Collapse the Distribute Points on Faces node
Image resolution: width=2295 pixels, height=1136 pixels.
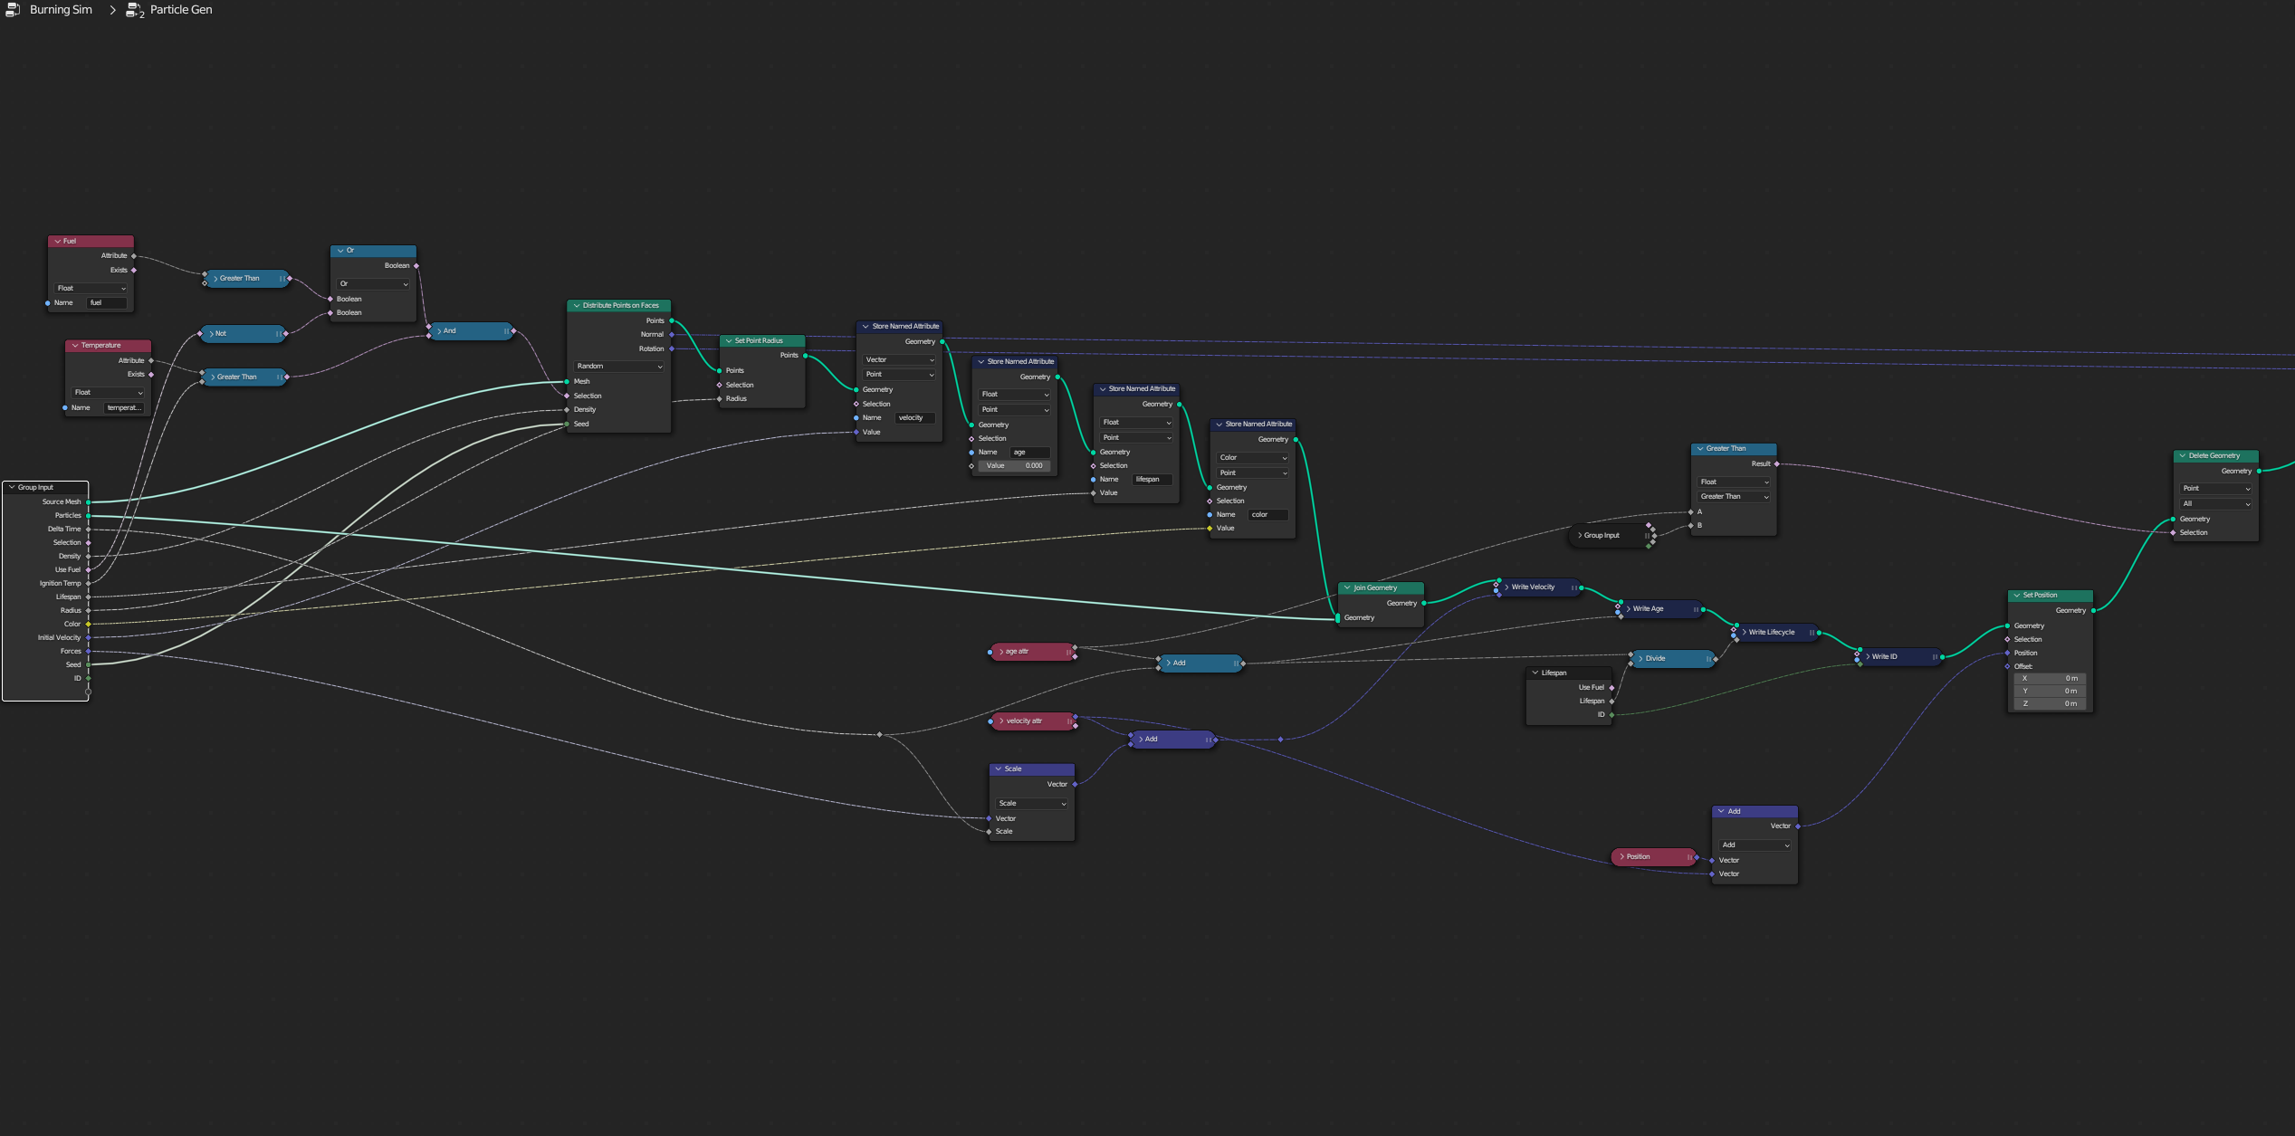[x=577, y=306]
